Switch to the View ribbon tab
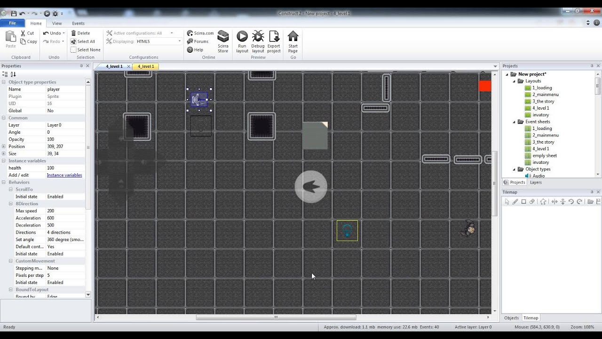 click(x=57, y=23)
